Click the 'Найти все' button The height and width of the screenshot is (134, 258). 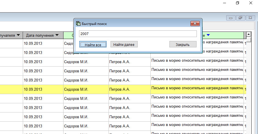(x=93, y=44)
